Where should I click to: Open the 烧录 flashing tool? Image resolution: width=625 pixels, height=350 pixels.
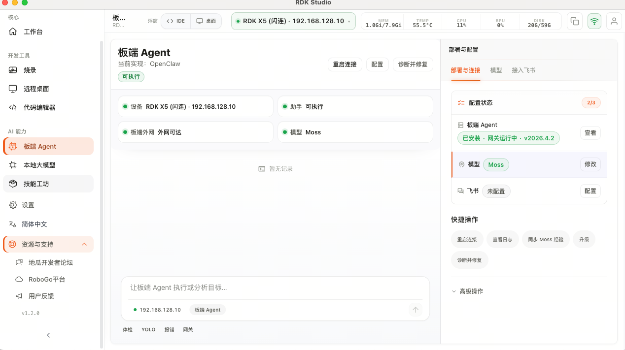[48, 70]
